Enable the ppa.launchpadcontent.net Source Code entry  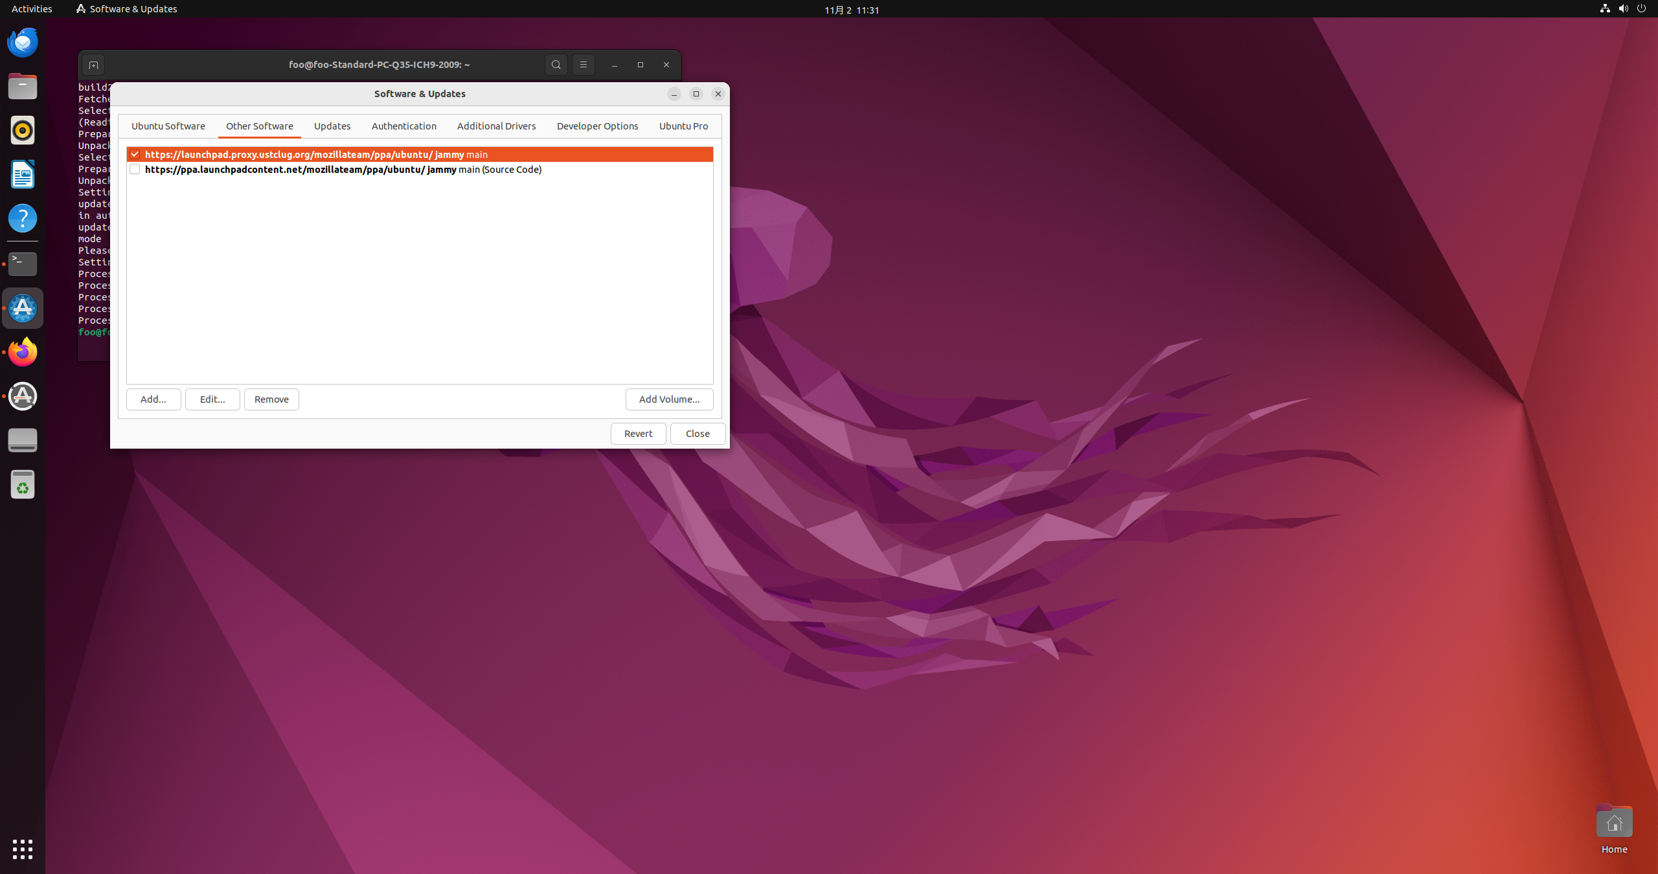pos(135,170)
